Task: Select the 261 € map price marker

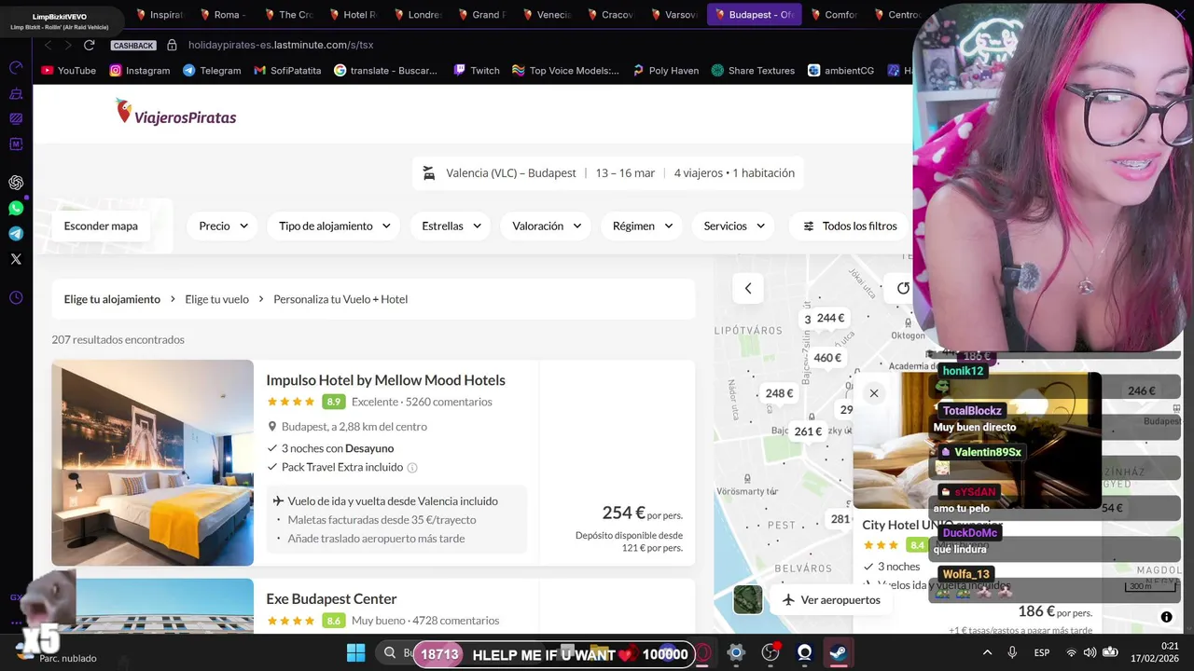Action: click(808, 431)
